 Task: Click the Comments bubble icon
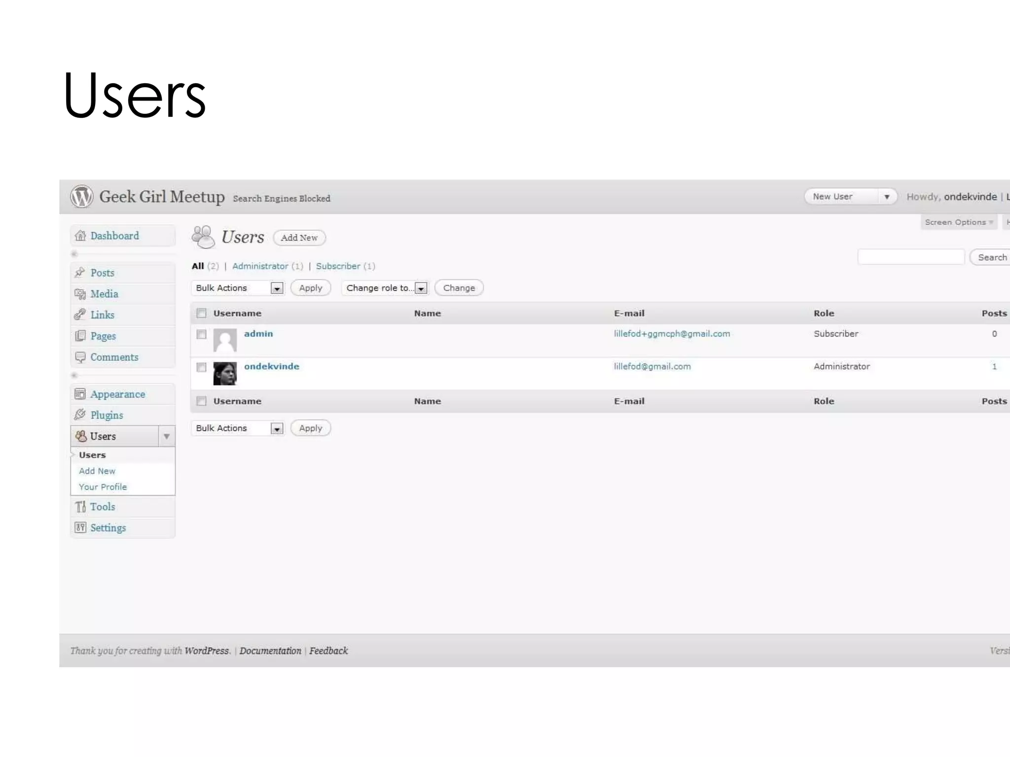[x=80, y=357]
